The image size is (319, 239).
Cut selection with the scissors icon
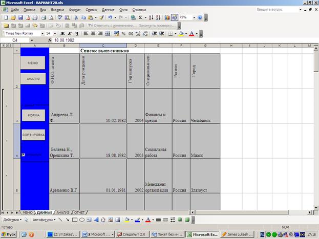pyautogui.click(x=76, y=18)
